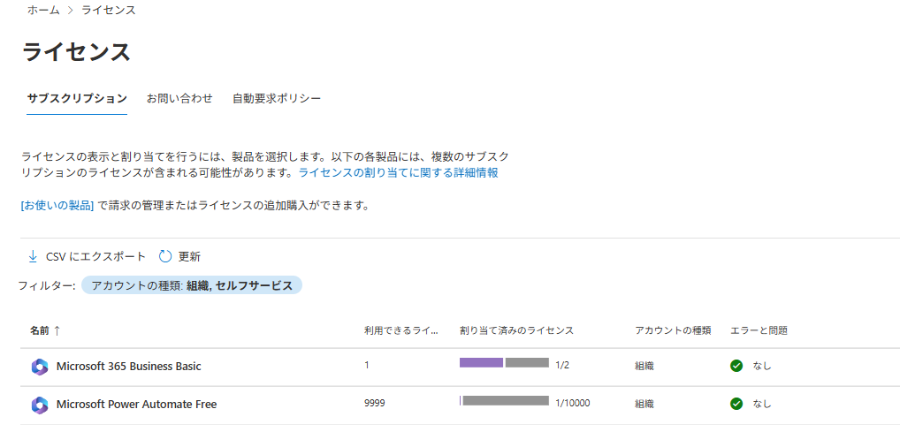
Task: Click the Microsoft Power Automate Free product icon
Action: coord(39,405)
